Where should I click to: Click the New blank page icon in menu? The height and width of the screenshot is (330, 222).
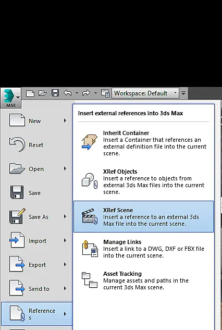tap(17, 120)
